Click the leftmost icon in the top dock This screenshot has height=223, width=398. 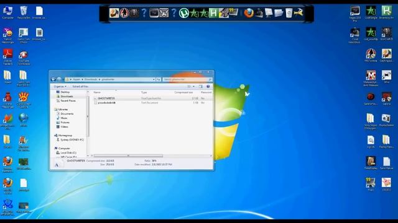[114, 13]
